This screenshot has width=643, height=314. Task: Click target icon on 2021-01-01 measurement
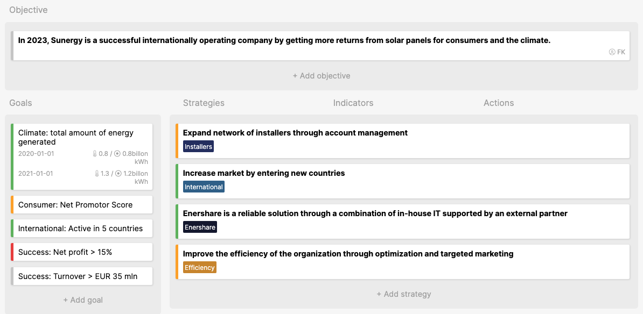click(x=118, y=174)
